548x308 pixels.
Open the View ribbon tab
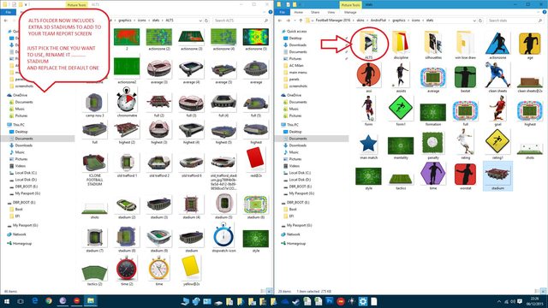point(331,12)
